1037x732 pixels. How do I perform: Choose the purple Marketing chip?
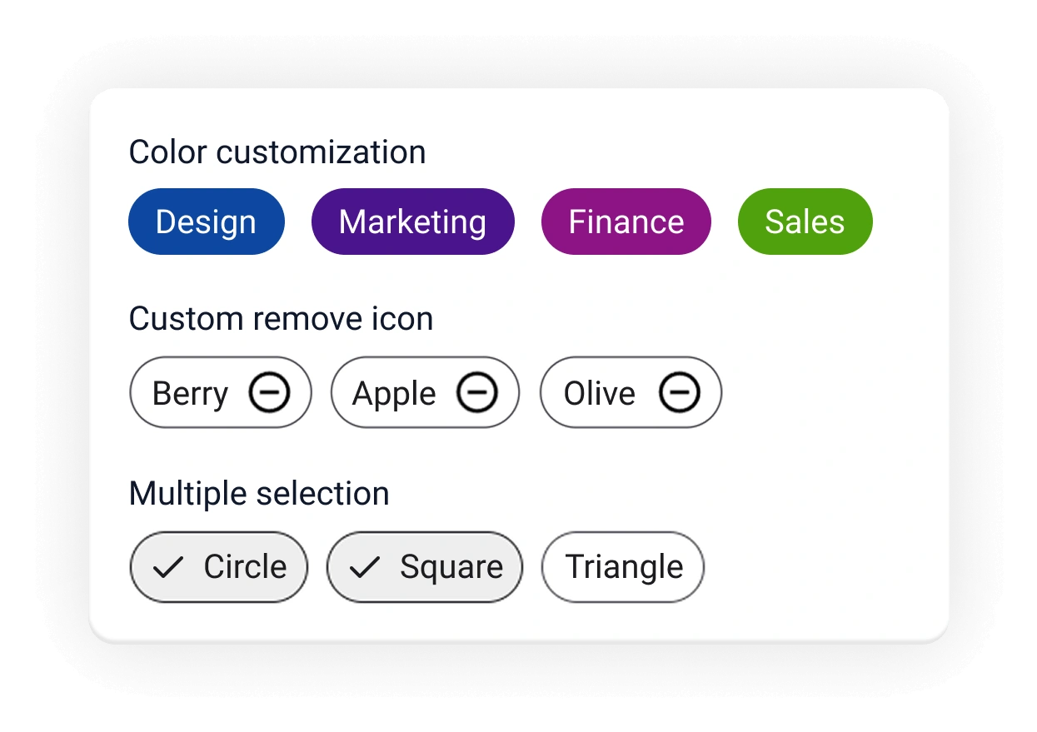pos(412,222)
